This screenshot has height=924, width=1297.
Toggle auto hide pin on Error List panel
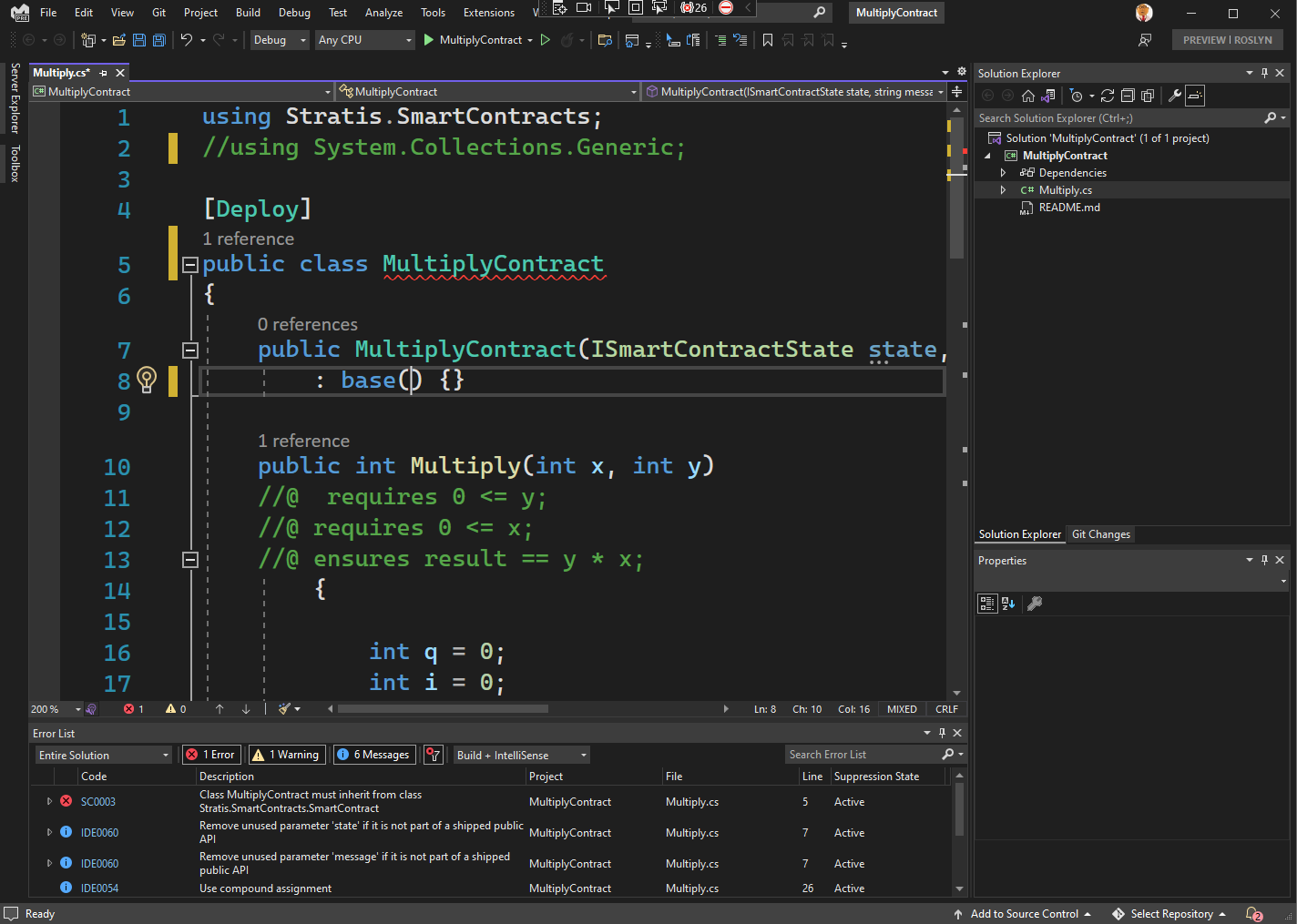pos(942,733)
